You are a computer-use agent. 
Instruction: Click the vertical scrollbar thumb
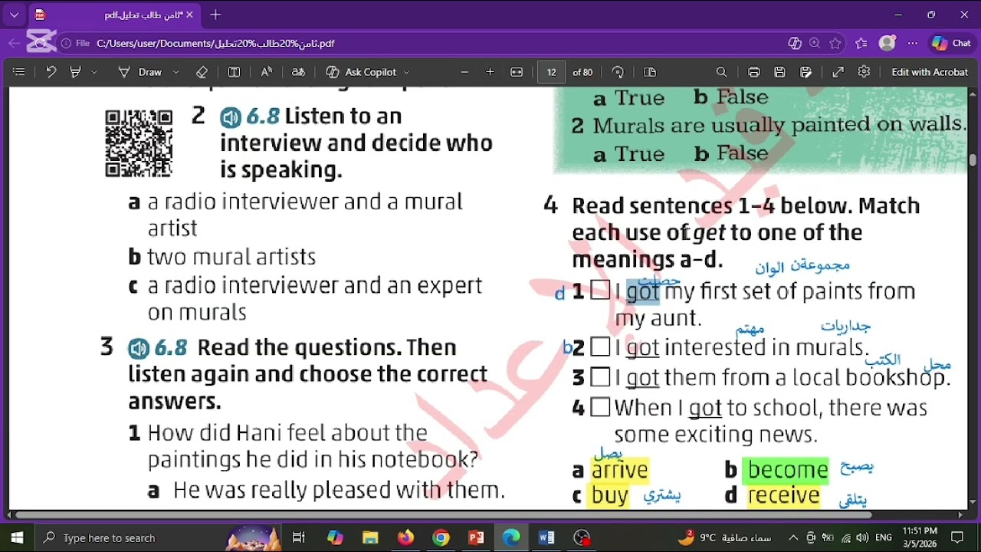[973, 159]
